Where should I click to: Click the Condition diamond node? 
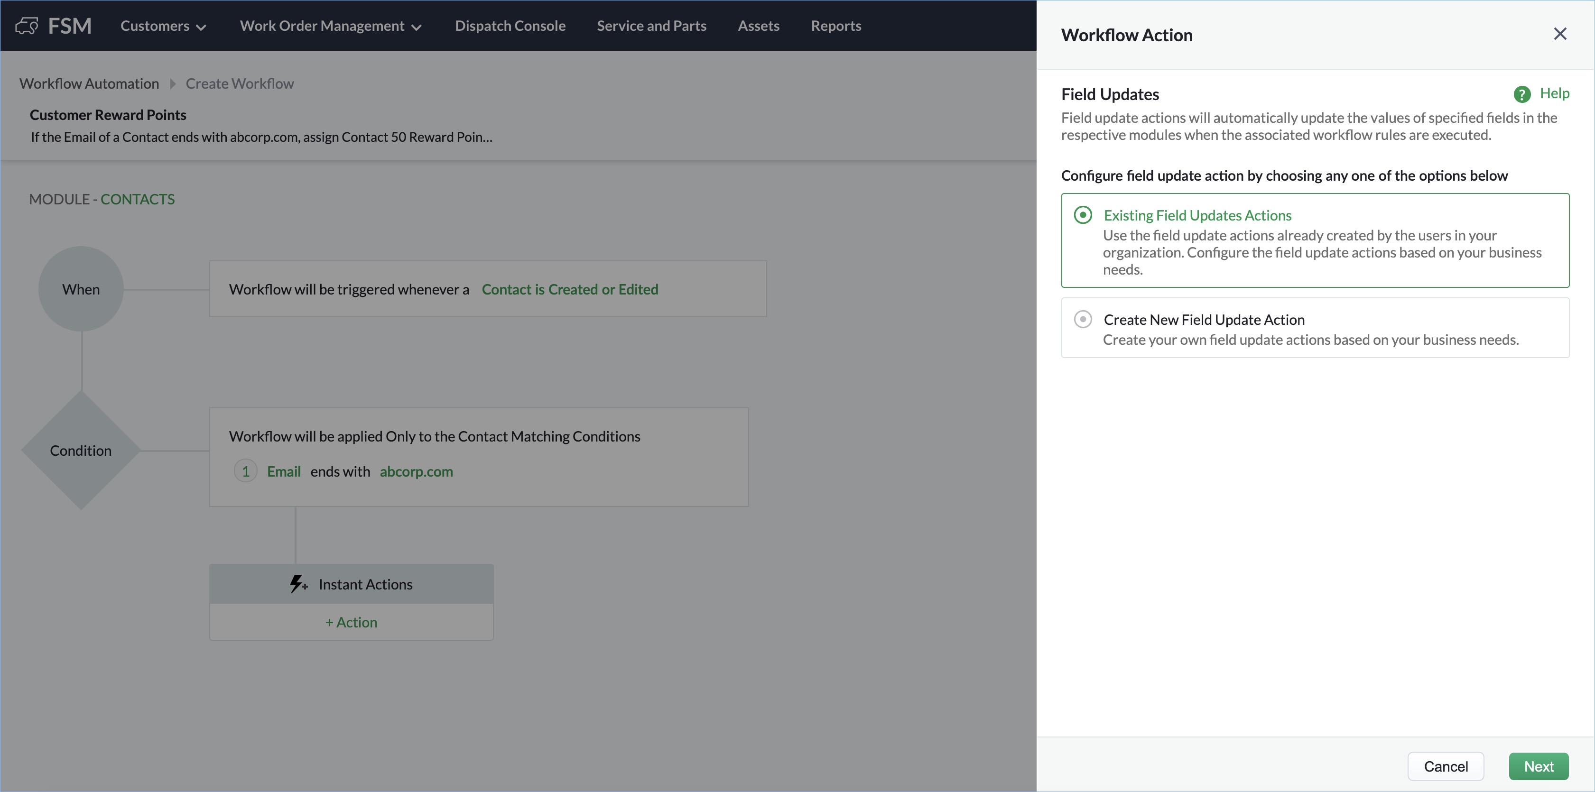[x=81, y=451]
